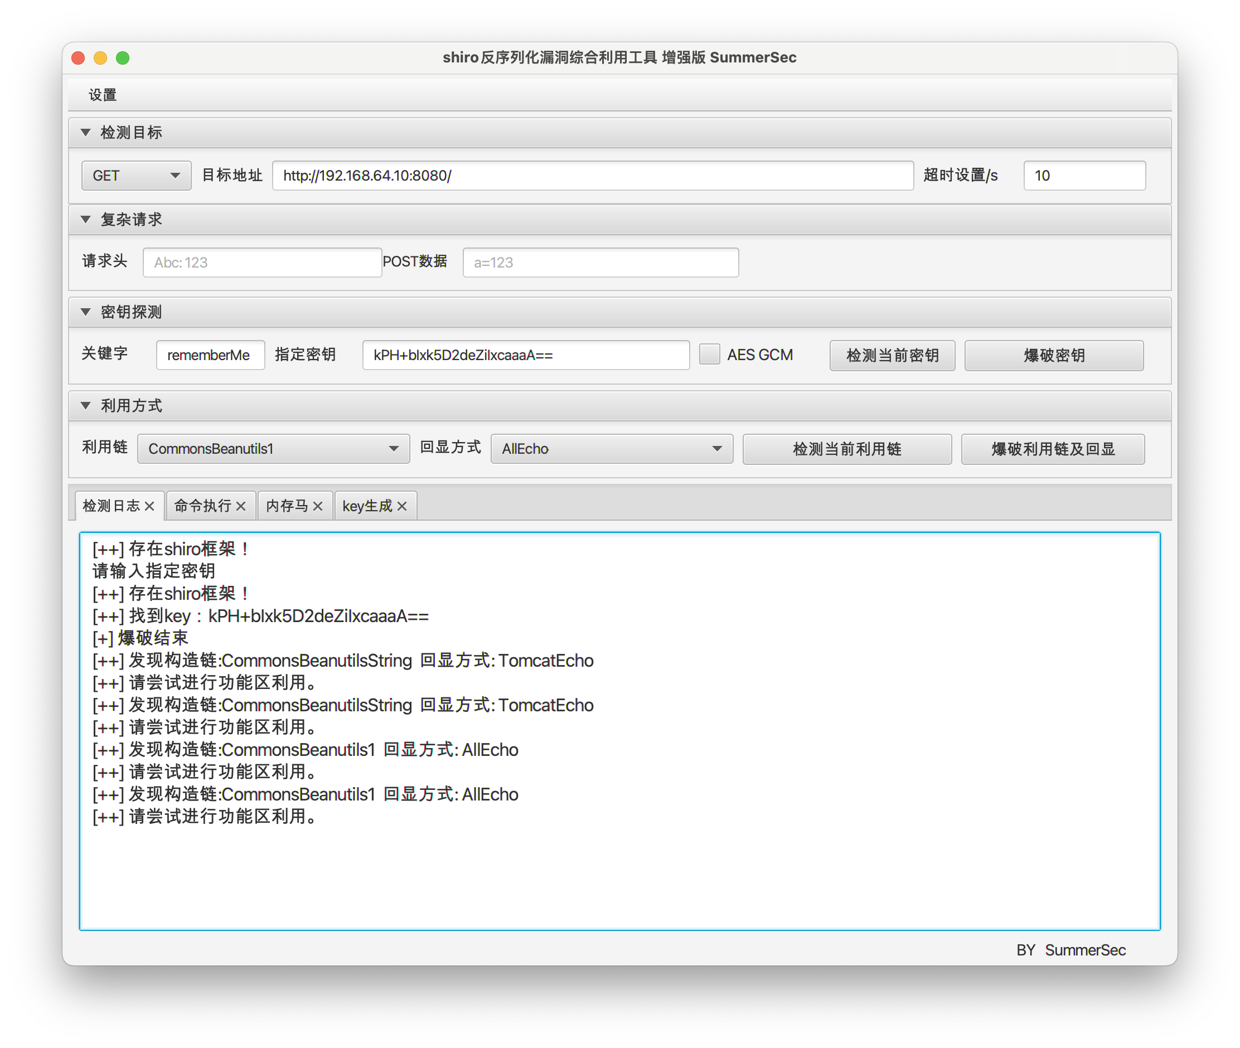Image resolution: width=1240 pixels, height=1048 pixels.
Task: Focus the 指定密钥 key input field
Action: click(526, 355)
